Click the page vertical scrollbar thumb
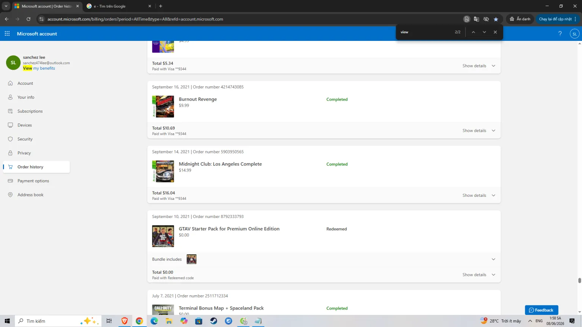The width and height of the screenshot is (582, 327). (579, 280)
